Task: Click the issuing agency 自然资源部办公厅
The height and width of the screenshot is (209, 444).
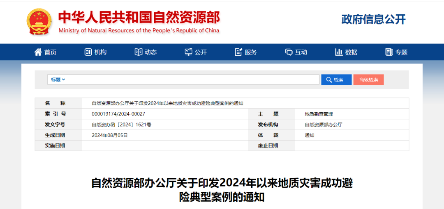Action: coord(324,125)
